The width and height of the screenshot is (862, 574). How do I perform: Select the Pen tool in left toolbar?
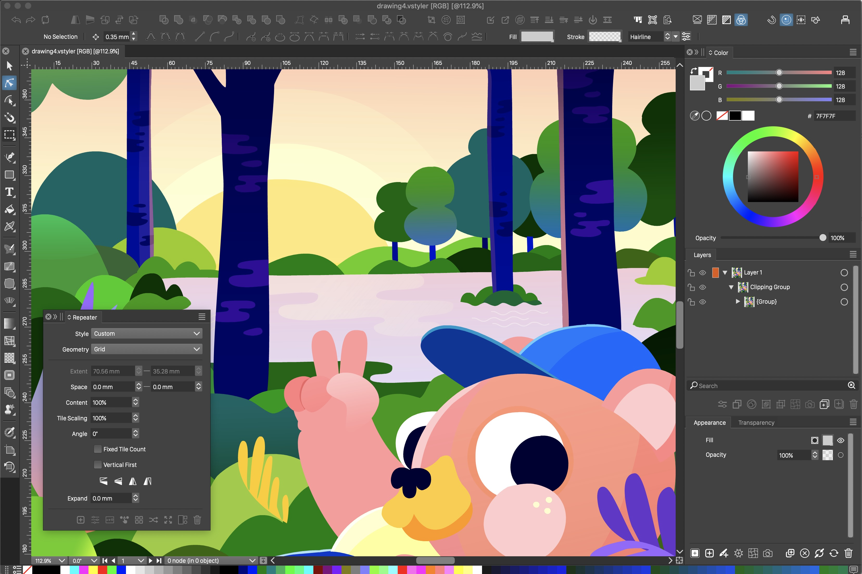(10, 157)
